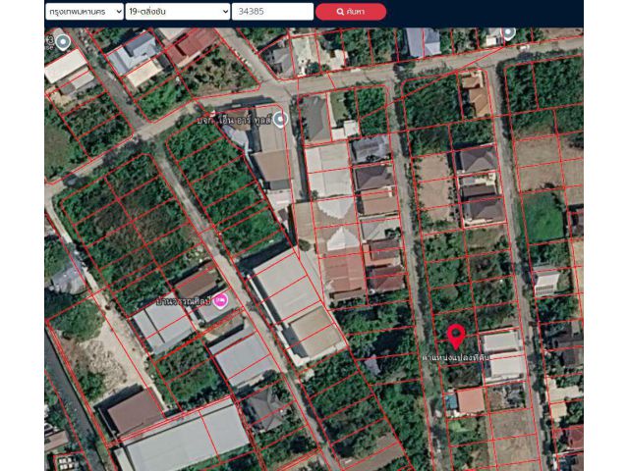The width and height of the screenshot is (629, 471).
Task: Click the บ้านวารุณศิลป์ place label
Action: 184,301
